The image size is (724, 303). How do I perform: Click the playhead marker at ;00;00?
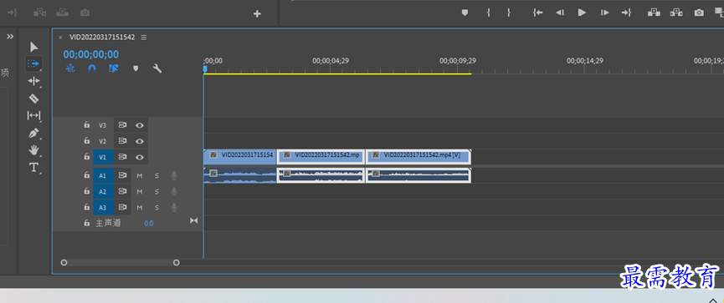(205, 69)
